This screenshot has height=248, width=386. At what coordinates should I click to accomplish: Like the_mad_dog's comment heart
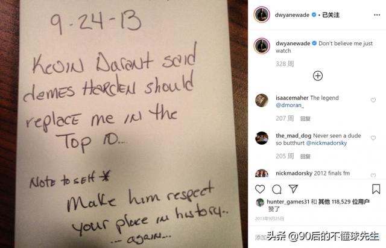(x=373, y=138)
